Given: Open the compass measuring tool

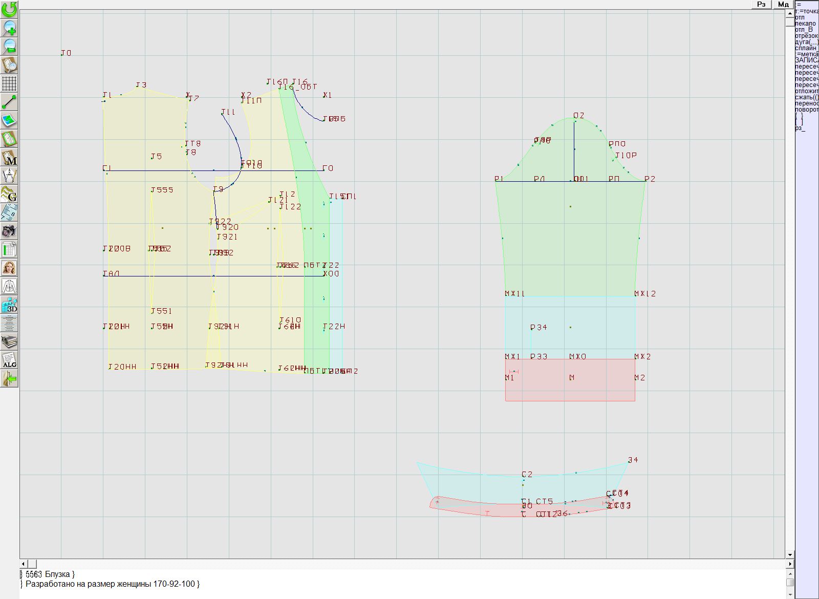Looking at the screenshot, I should coord(9,176).
